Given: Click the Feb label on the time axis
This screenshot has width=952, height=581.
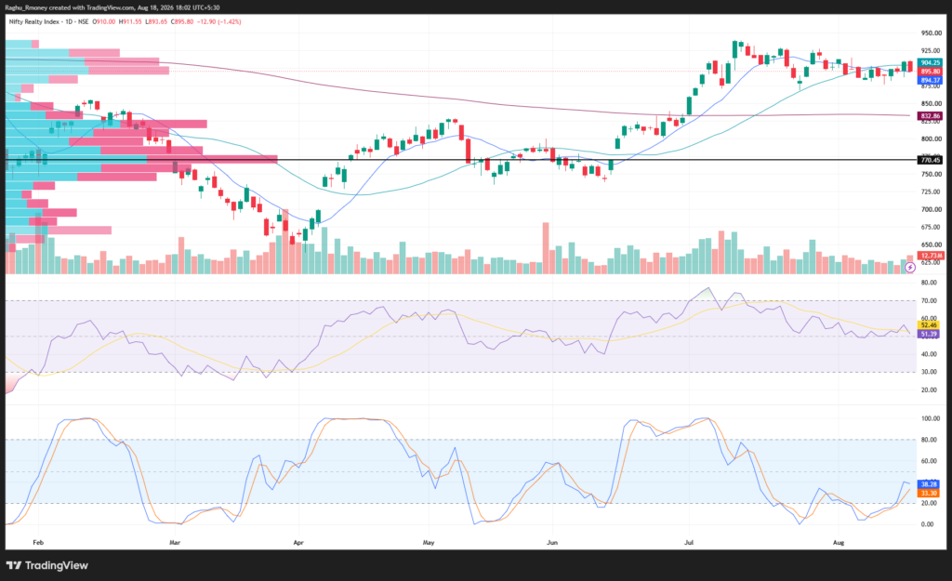Looking at the screenshot, I should [38, 543].
